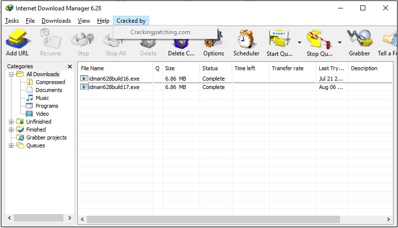Sort by Description column header
Screen dimensions: 398x228
tap(371, 68)
